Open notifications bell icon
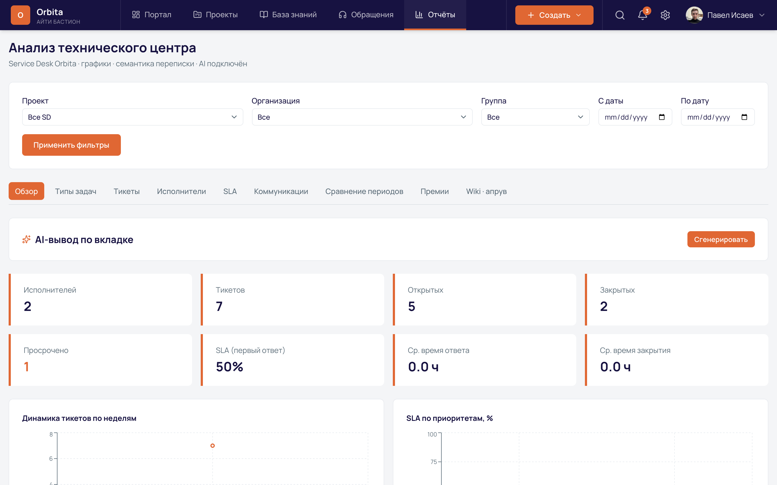Image resolution: width=777 pixels, height=485 pixels. click(x=642, y=15)
